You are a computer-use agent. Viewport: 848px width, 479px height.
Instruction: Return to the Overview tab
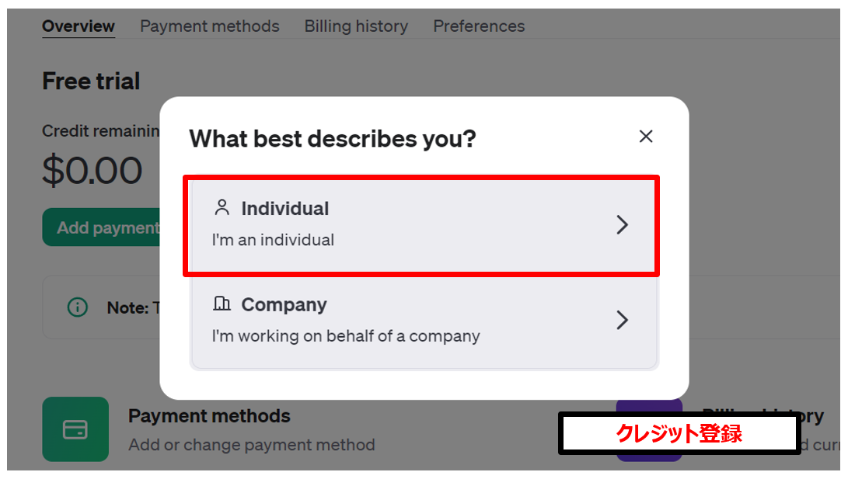click(x=78, y=26)
